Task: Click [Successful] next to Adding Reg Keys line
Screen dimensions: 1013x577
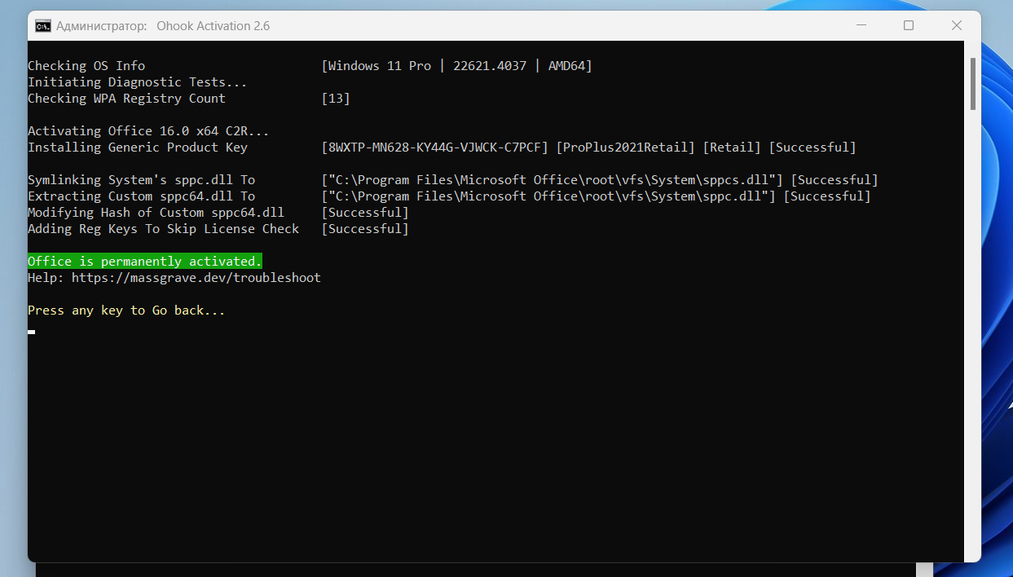Action: click(x=365, y=229)
